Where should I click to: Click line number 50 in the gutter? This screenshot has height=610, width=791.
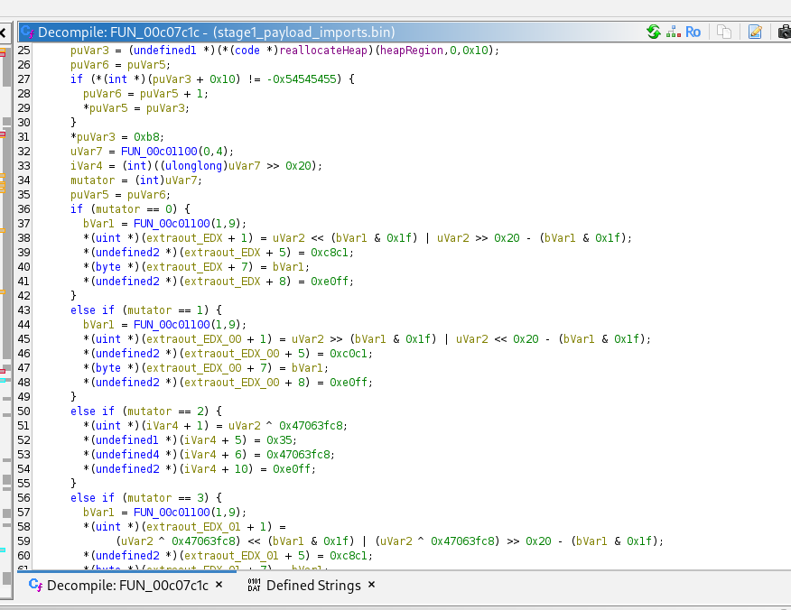tap(23, 411)
